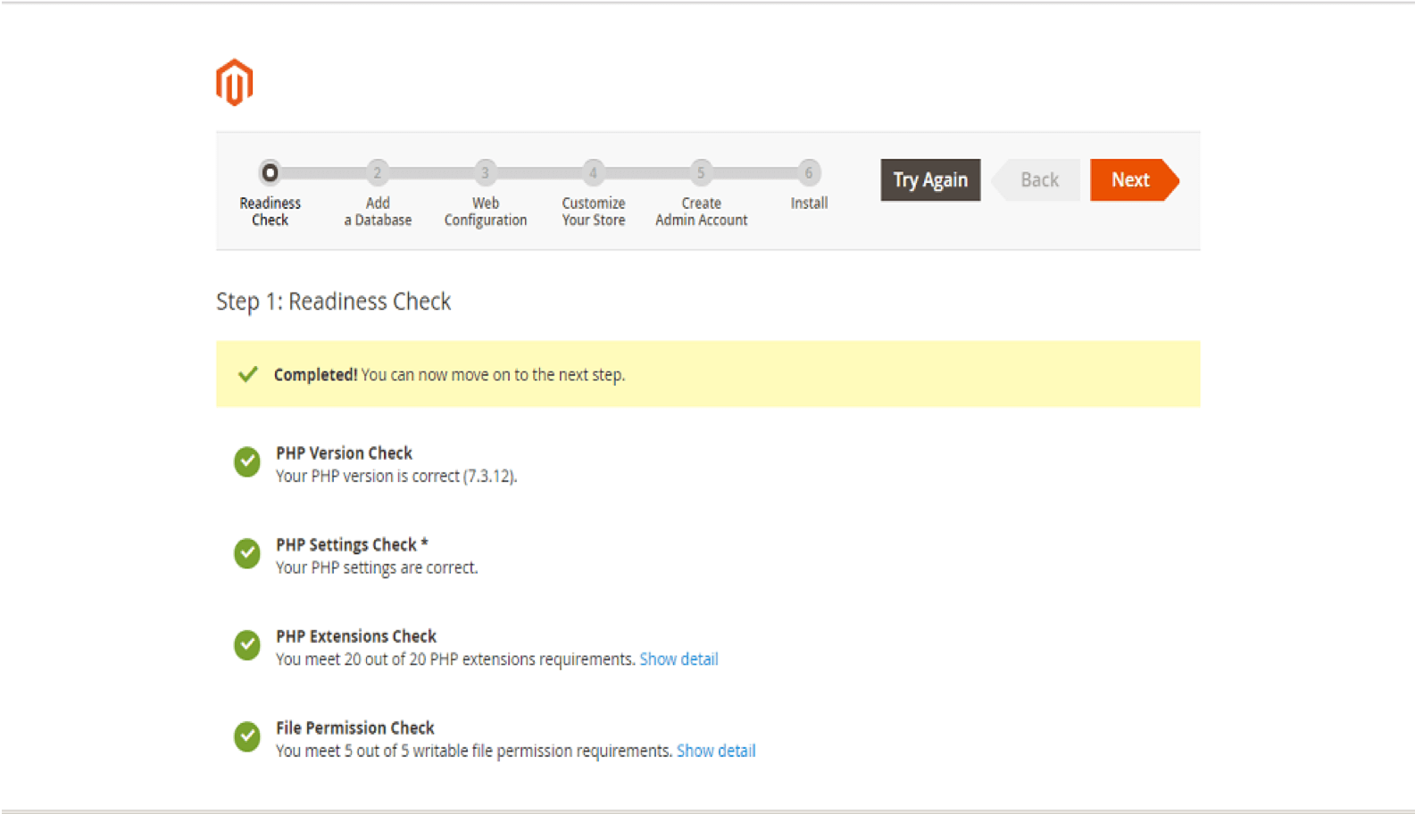Click the Magento logo icon

pyautogui.click(x=235, y=83)
